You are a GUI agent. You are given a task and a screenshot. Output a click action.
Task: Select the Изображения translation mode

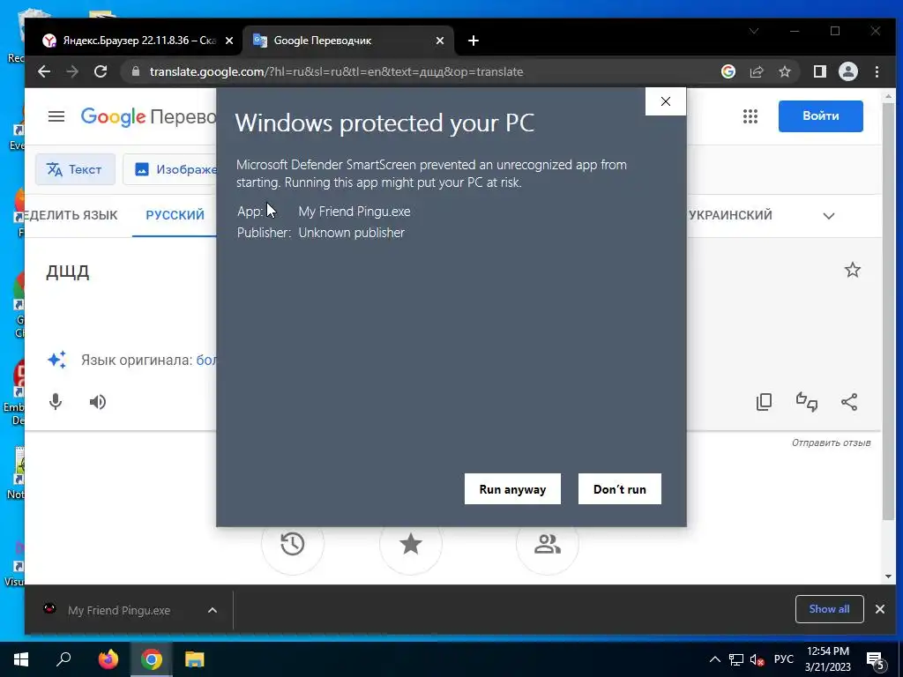170,169
